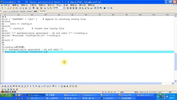Image resolution: width=177 pixels, height=100 pixels.
Task: Open the APPEND combo box dropdown arrow
Action: (x=64, y=8)
